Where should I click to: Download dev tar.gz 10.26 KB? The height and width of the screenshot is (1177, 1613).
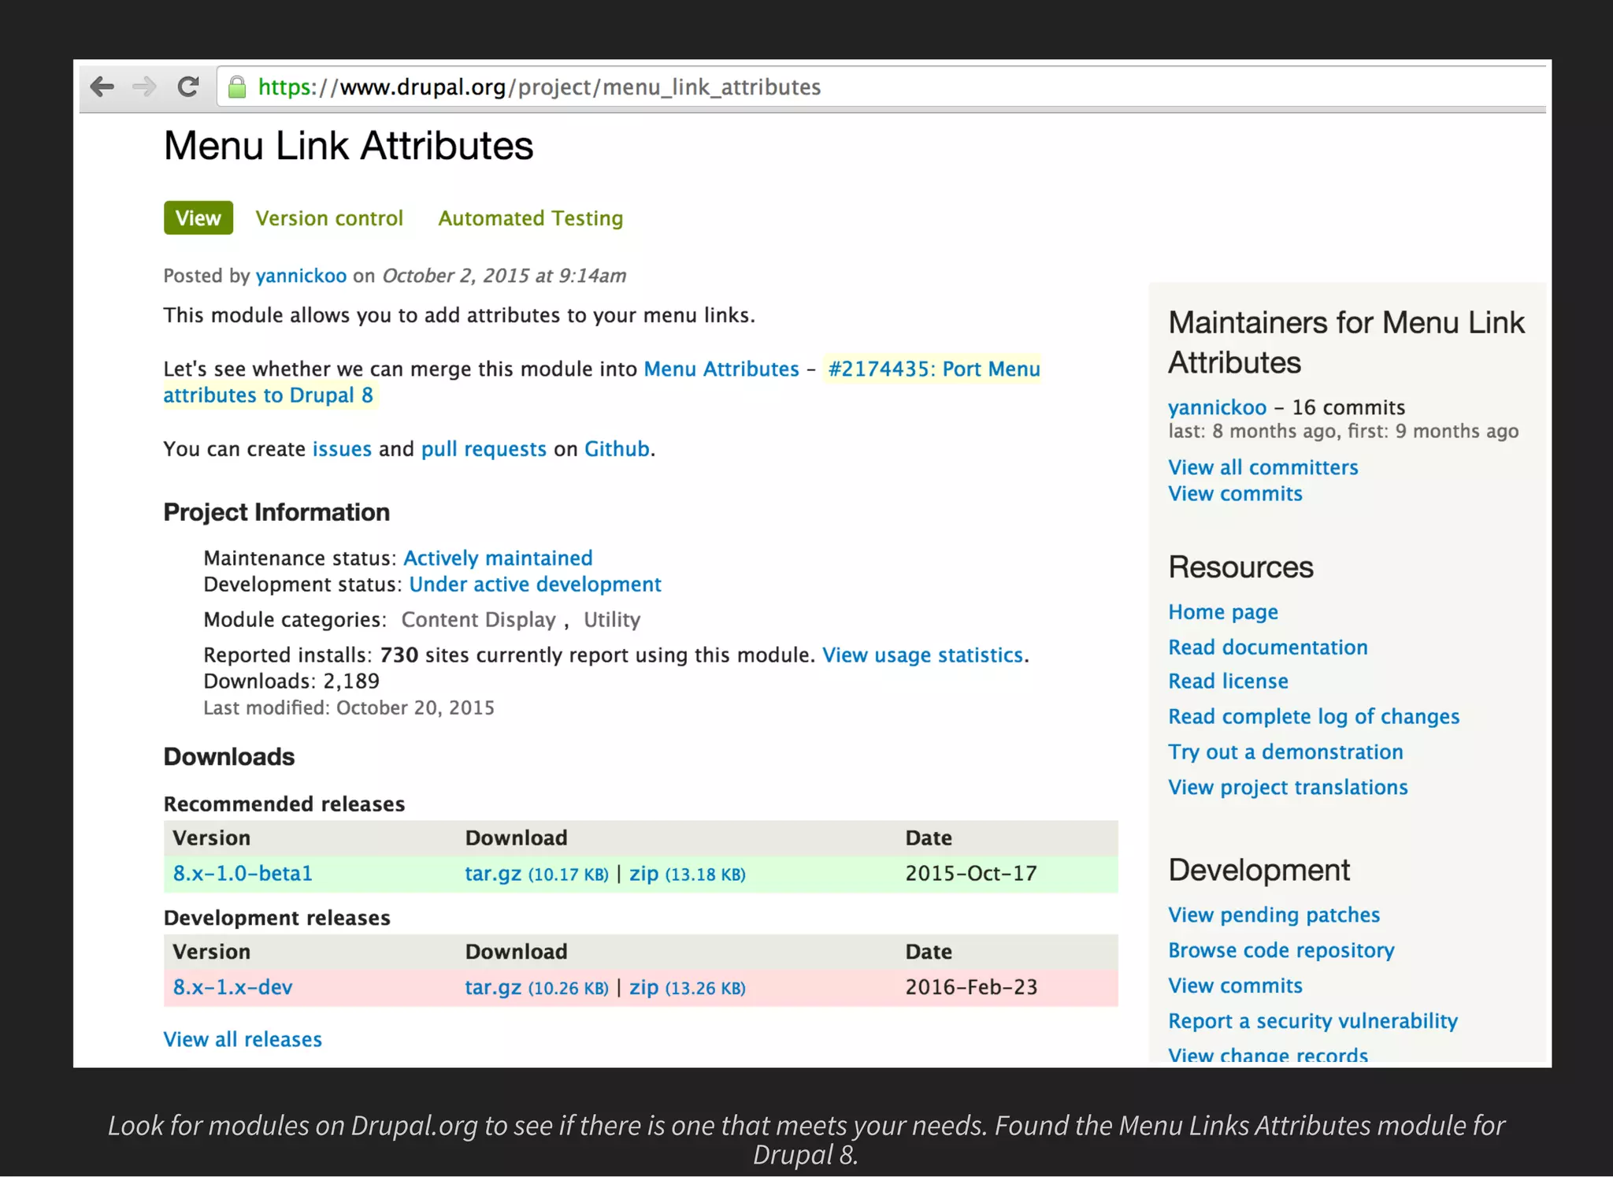[x=536, y=987]
